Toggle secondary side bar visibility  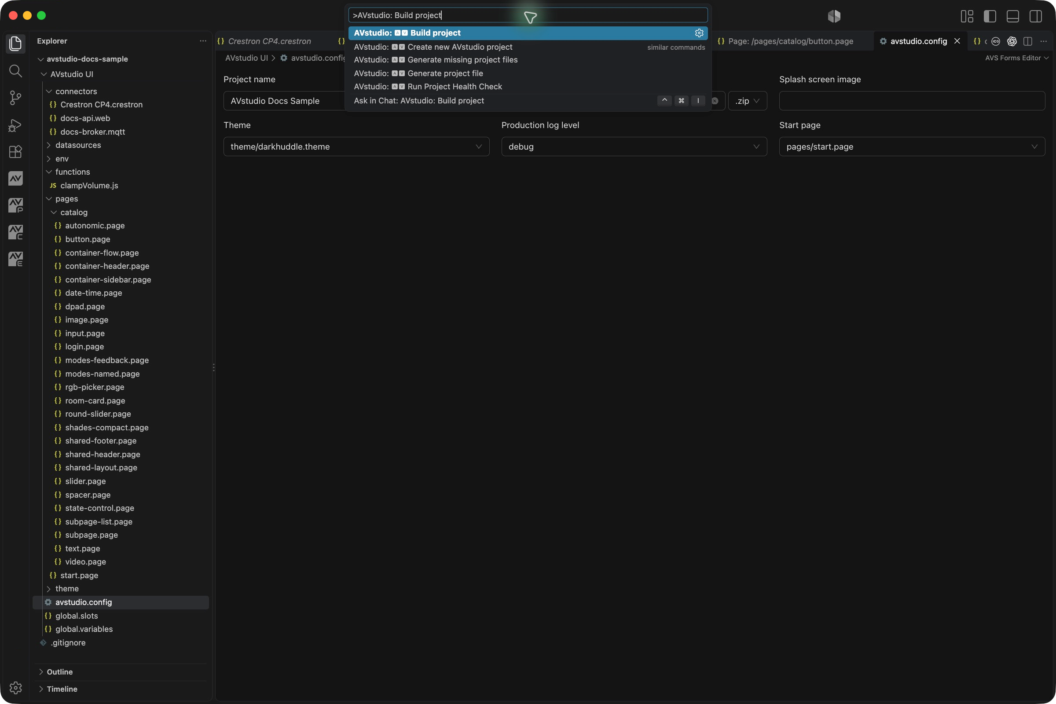click(x=1036, y=16)
